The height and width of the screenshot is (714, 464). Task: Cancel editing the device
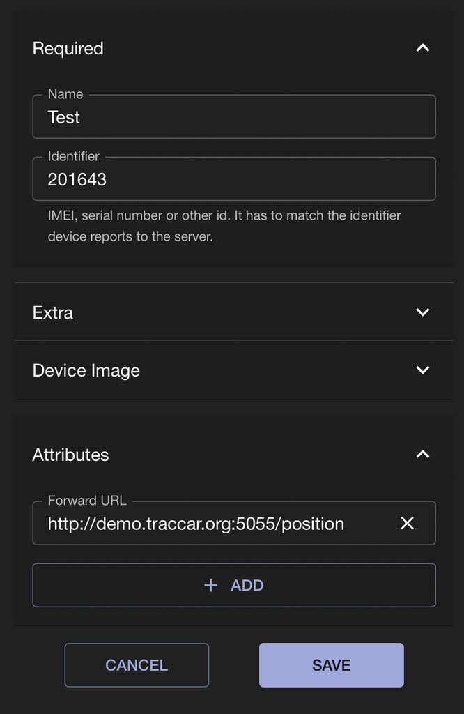pos(137,665)
